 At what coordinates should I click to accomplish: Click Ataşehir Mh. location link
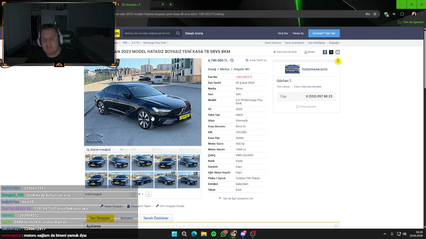[242, 69]
